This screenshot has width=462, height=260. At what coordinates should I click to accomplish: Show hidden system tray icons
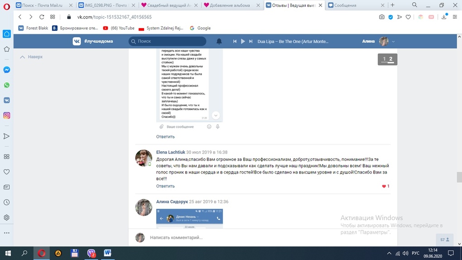pos(389,253)
